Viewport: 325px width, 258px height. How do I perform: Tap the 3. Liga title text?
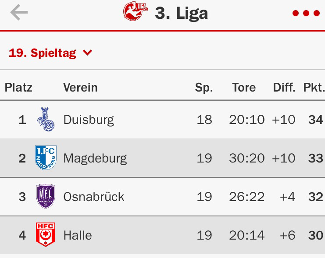click(x=182, y=13)
